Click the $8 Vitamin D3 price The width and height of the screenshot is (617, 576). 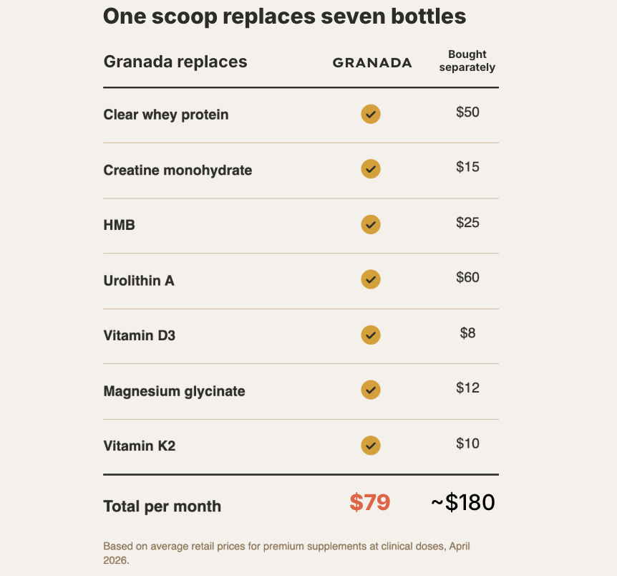[467, 332]
